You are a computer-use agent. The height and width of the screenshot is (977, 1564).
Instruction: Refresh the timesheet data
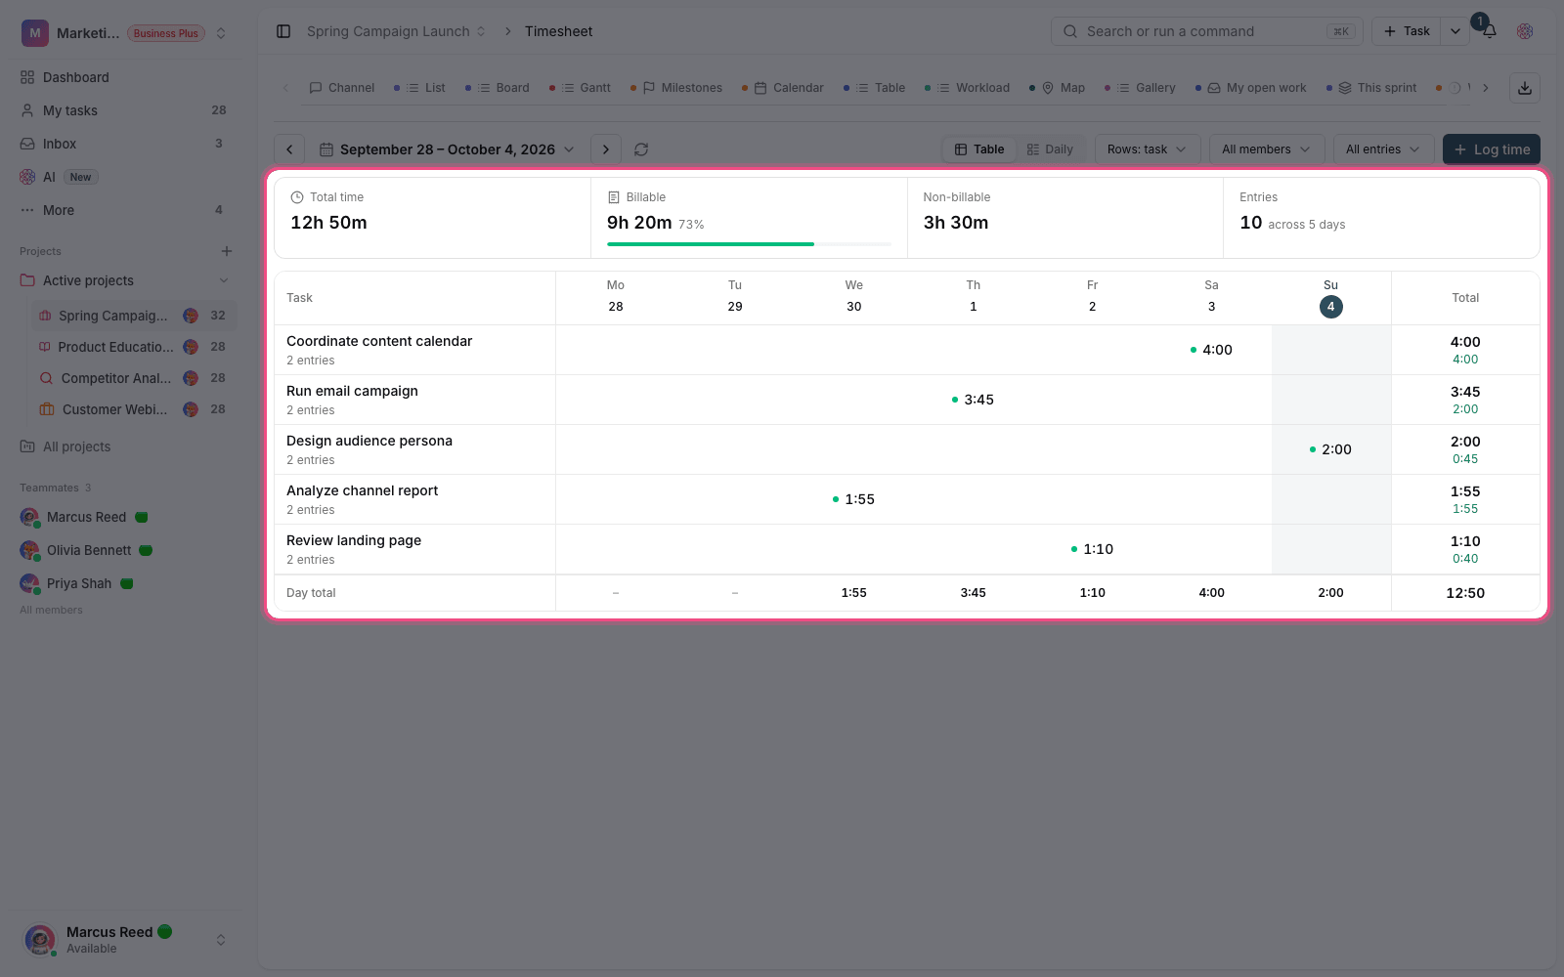tap(641, 149)
